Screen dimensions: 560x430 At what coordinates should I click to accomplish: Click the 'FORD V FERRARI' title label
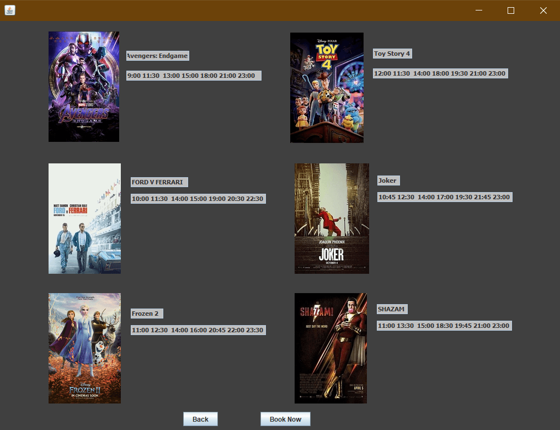click(x=159, y=182)
